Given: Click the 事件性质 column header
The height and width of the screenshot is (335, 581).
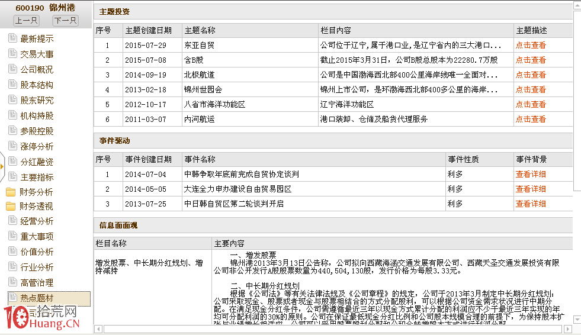Looking at the screenshot, I should tap(480, 159).
